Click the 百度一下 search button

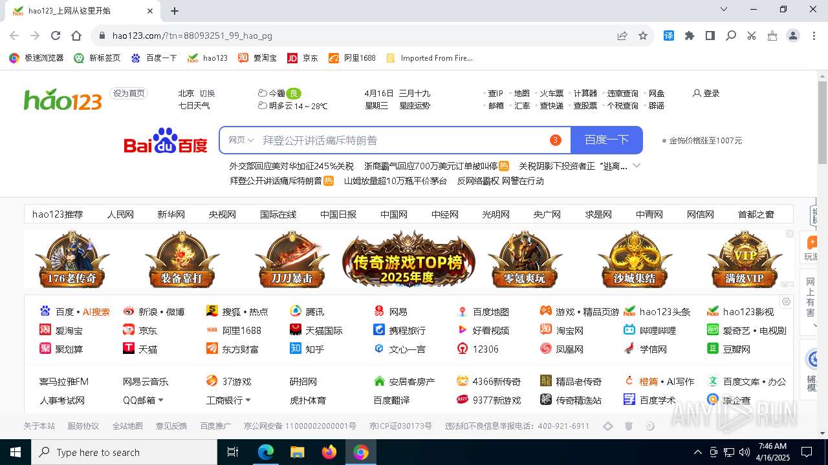point(607,140)
